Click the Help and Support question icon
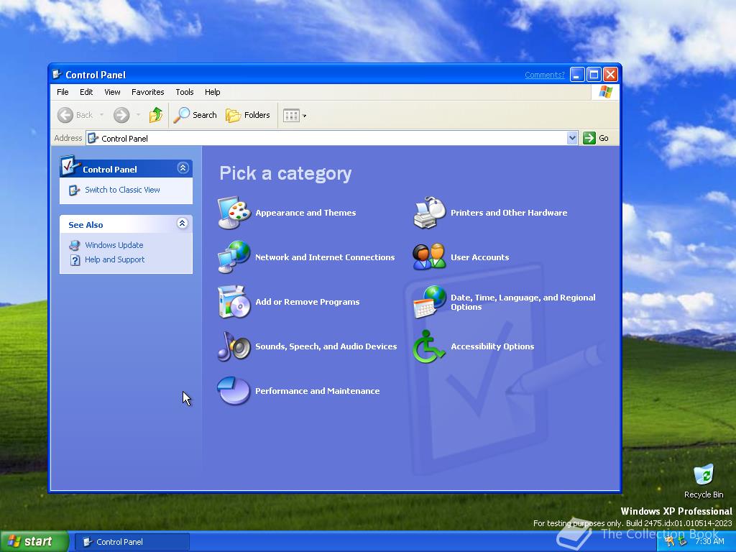The height and width of the screenshot is (552, 736). [x=75, y=260]
